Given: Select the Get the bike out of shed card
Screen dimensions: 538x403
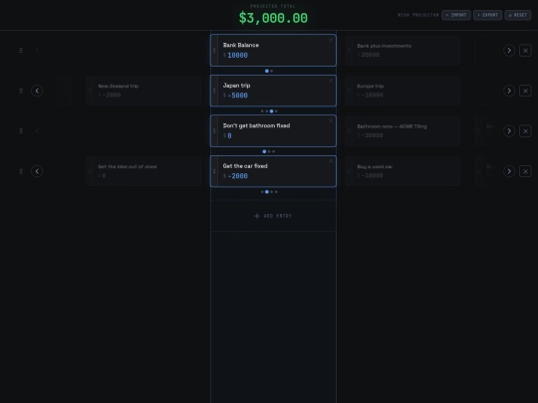Looking at the screenshot, I should tap(143, 171).
